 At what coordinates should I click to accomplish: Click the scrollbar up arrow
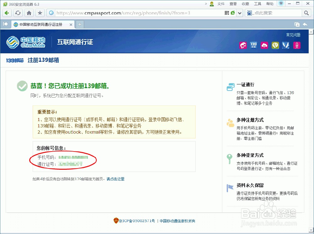pyautogui.click(x=311, y=32)
